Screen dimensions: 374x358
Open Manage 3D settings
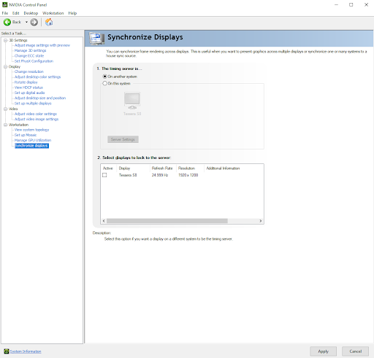[x=30, y=50]
